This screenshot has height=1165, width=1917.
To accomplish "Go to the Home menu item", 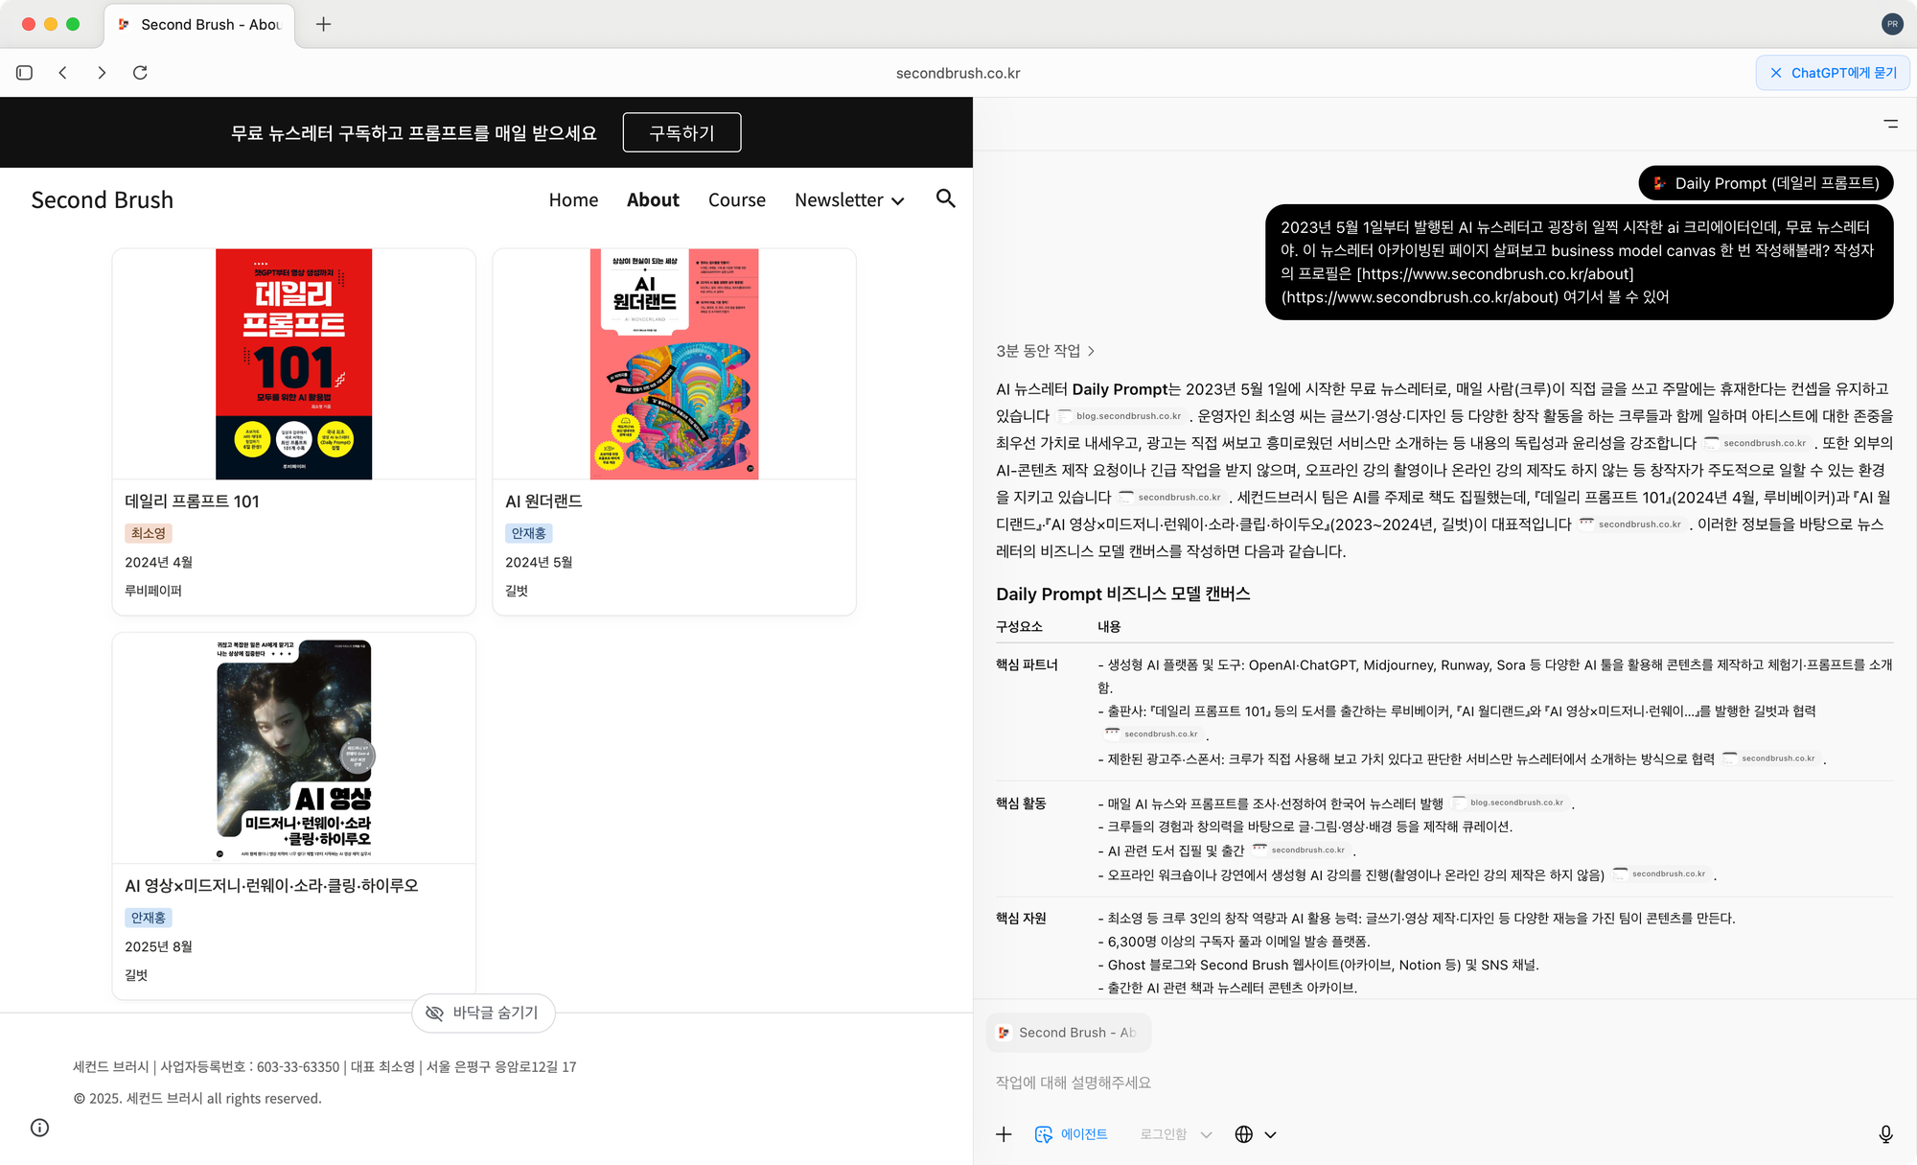I will click(x=573, y=199).
